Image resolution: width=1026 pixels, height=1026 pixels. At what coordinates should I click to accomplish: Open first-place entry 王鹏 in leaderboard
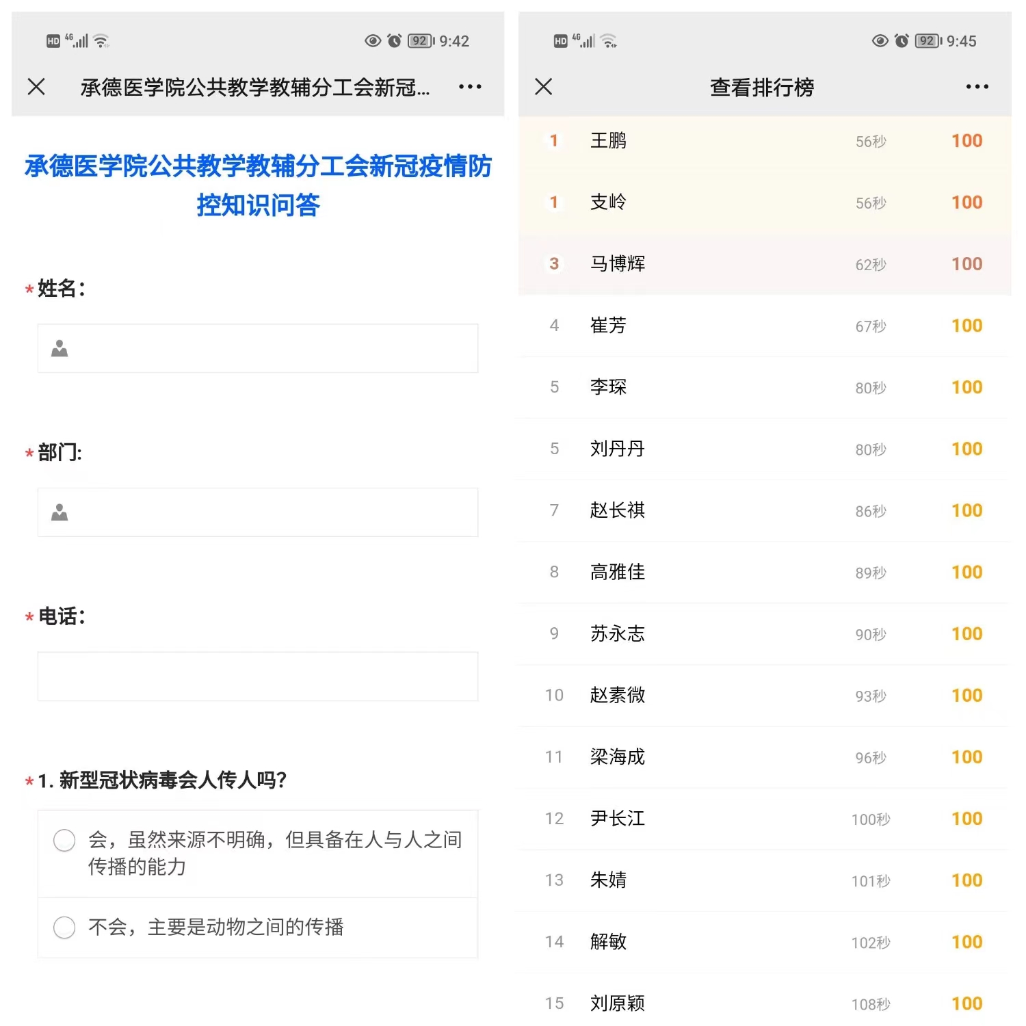coord(764,141)
